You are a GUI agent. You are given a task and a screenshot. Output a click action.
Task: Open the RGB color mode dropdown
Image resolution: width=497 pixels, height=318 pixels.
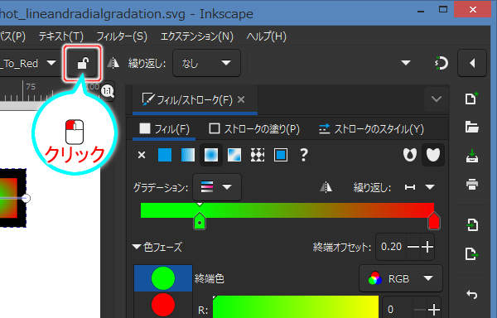(x=401, y=279)
